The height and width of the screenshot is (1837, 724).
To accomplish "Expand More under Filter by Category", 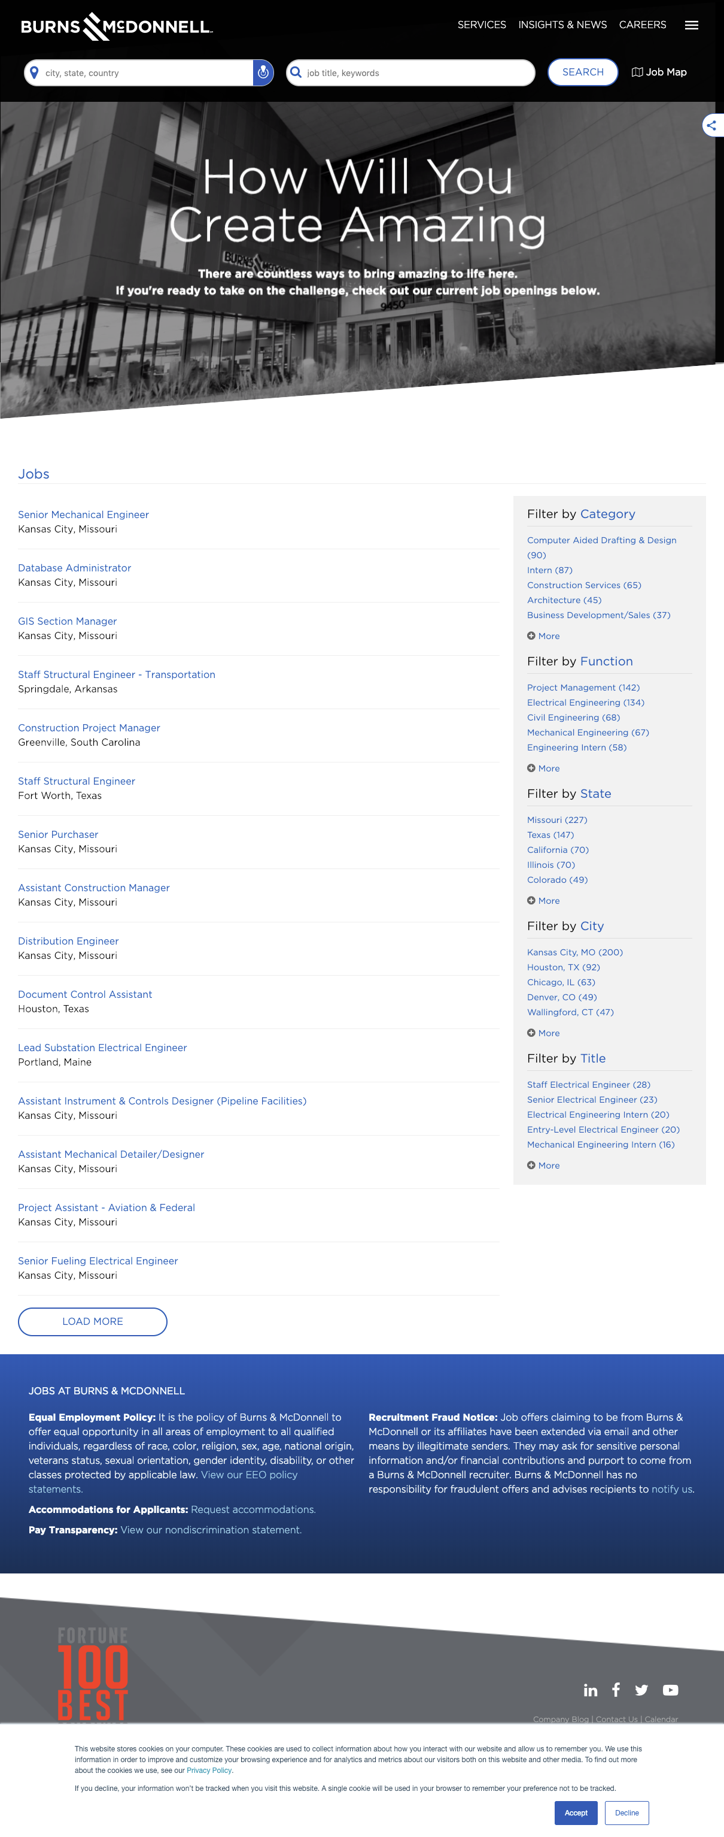I will coord(544,636).
